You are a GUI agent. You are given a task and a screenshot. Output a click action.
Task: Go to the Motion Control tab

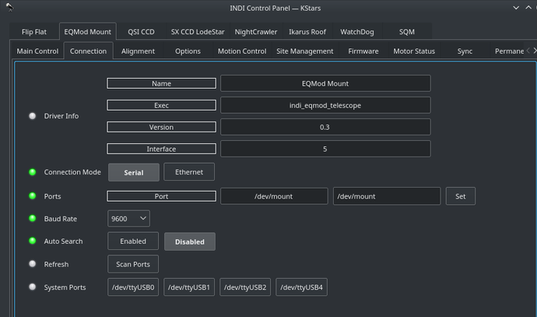(x=242, y=51)
